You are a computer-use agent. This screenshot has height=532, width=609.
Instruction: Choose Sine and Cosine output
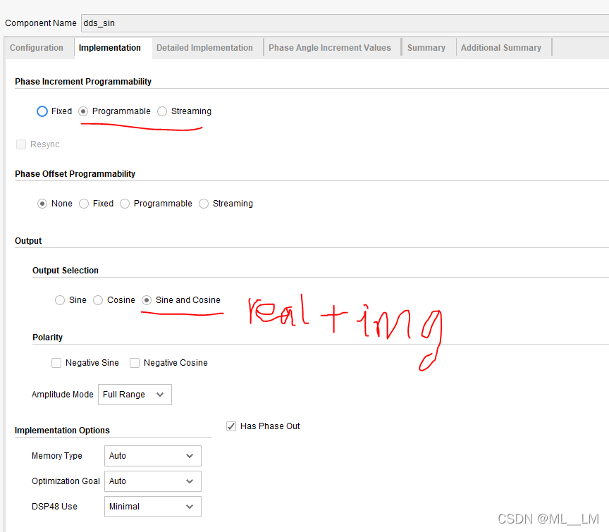[x=147, y=300]
